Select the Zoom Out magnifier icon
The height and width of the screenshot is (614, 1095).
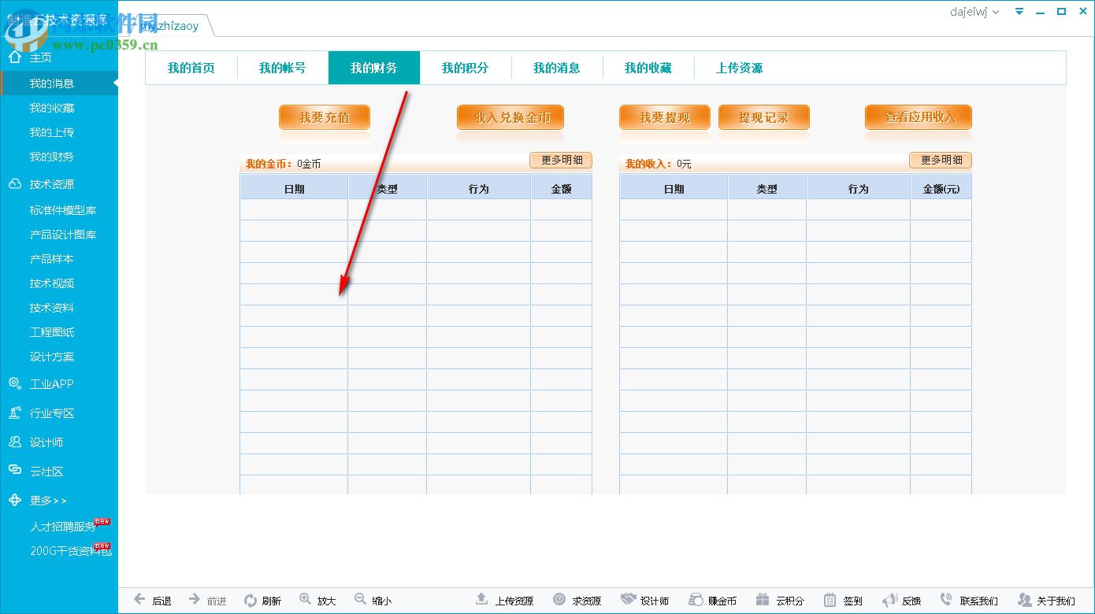tap(358, 599)
